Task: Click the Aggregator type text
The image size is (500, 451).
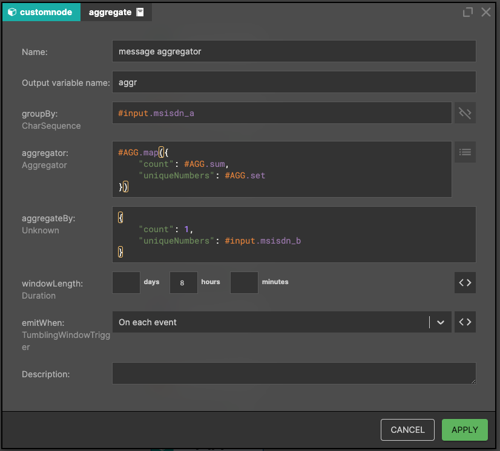Action: (44, 165)
